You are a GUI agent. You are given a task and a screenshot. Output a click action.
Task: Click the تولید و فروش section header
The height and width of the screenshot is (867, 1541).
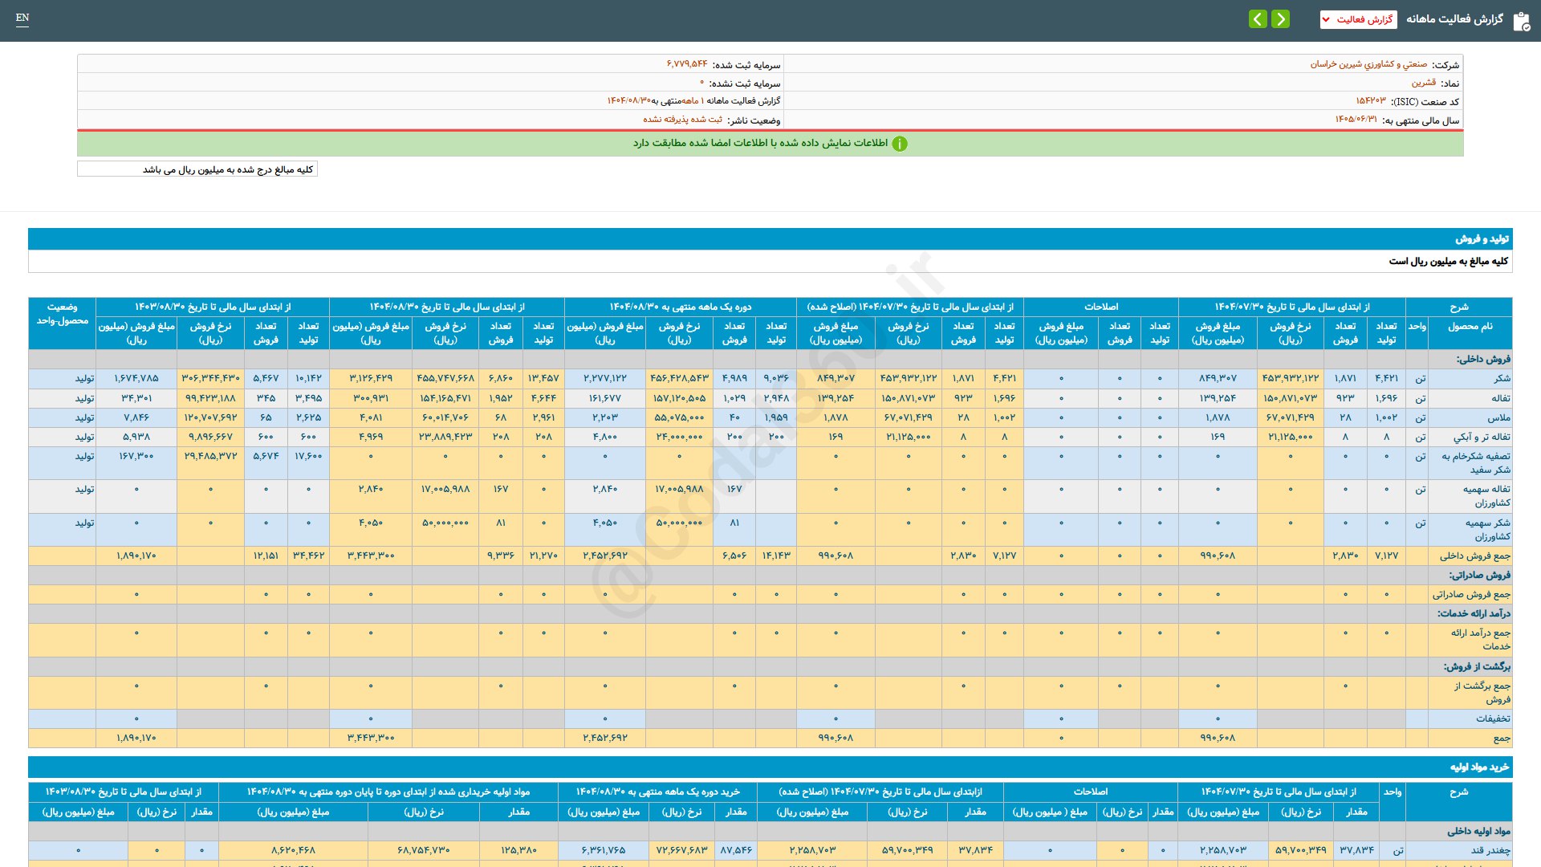[1482, 239]
